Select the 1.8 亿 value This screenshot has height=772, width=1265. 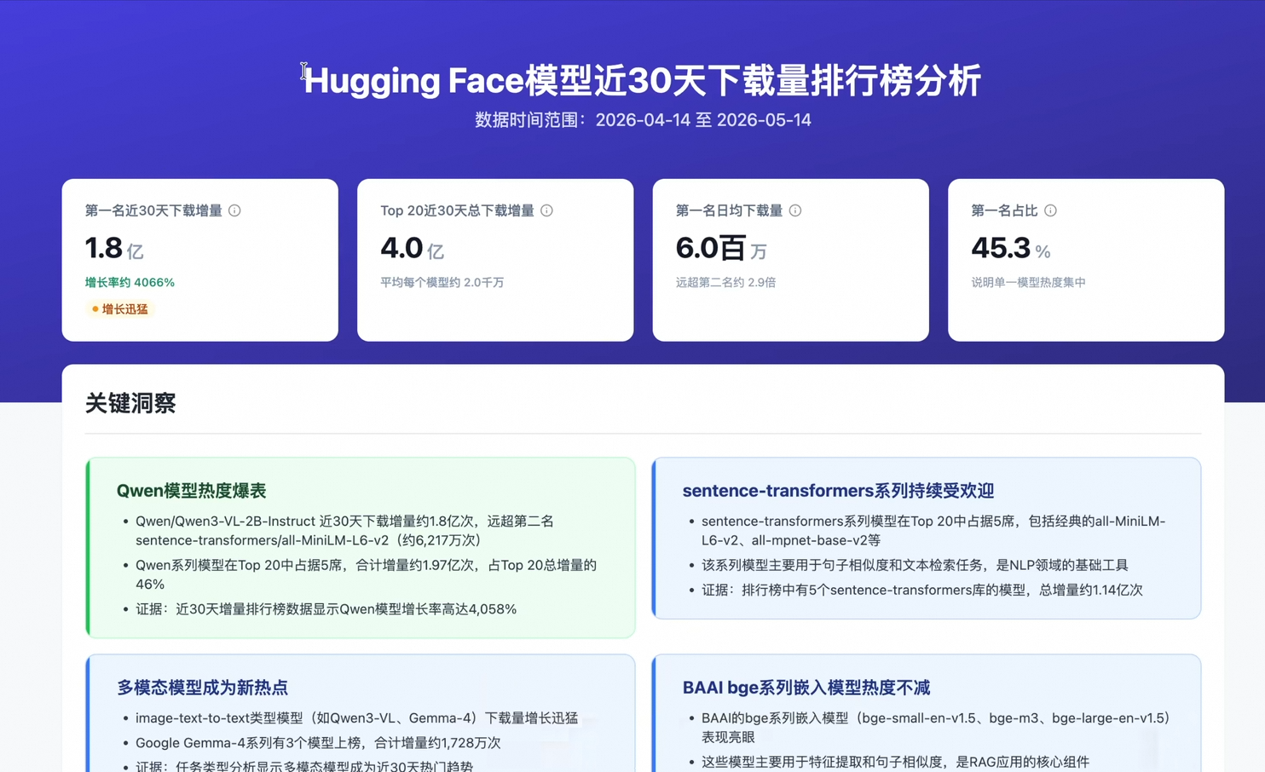pos(114,249)
